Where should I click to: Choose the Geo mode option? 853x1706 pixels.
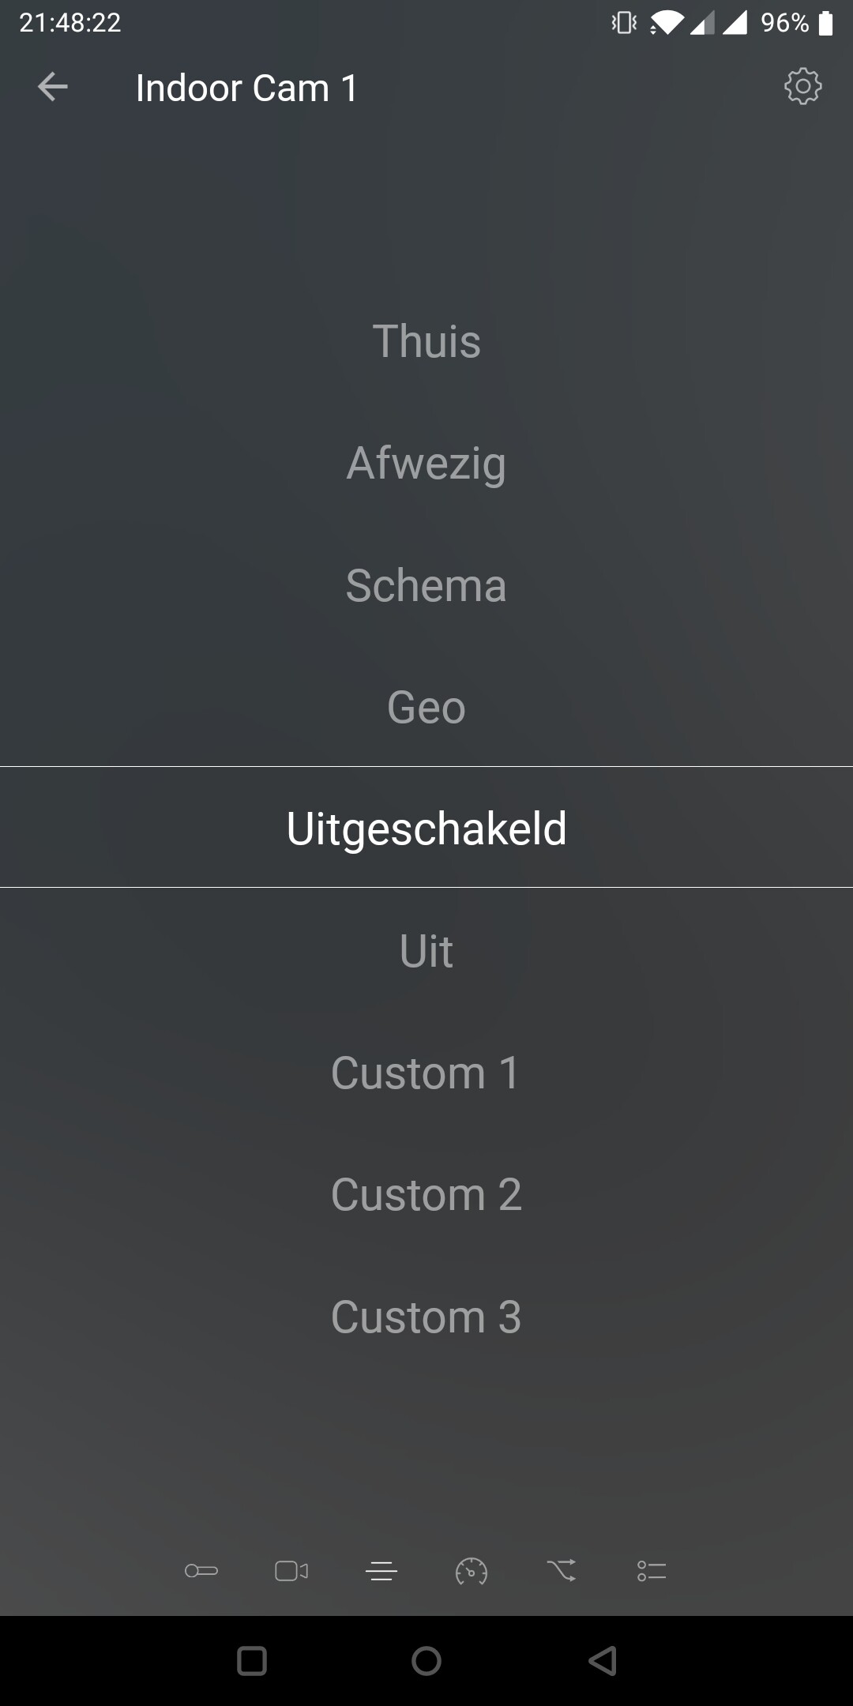click(426, 707)
